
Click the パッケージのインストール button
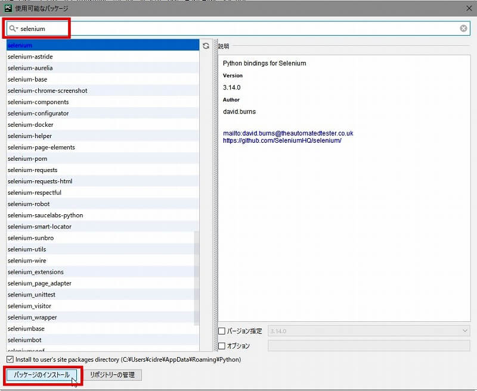click(42, 375)
